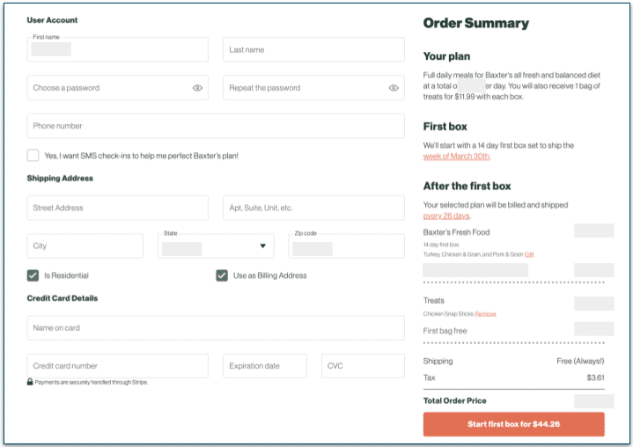Screen dimensions: 633x447
Task: Click the Order Summary heading
Action: 476,24
